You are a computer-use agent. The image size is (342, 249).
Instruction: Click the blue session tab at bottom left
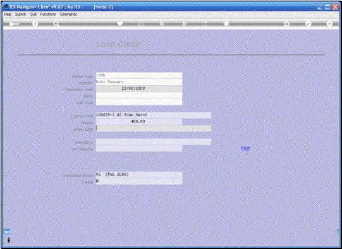(7, 232)
